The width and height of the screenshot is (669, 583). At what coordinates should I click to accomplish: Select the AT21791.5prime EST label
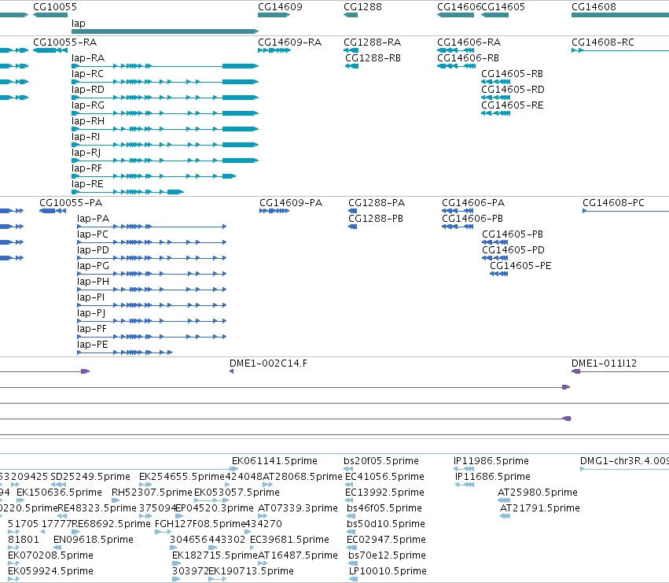540,508
